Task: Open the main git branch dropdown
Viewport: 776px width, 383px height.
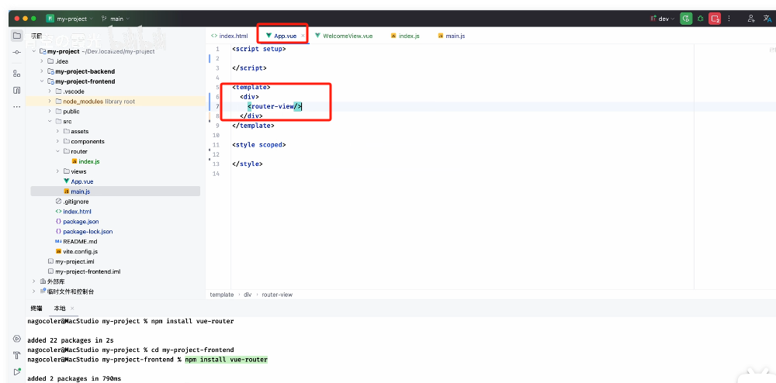Action: [x=116, y=19]
